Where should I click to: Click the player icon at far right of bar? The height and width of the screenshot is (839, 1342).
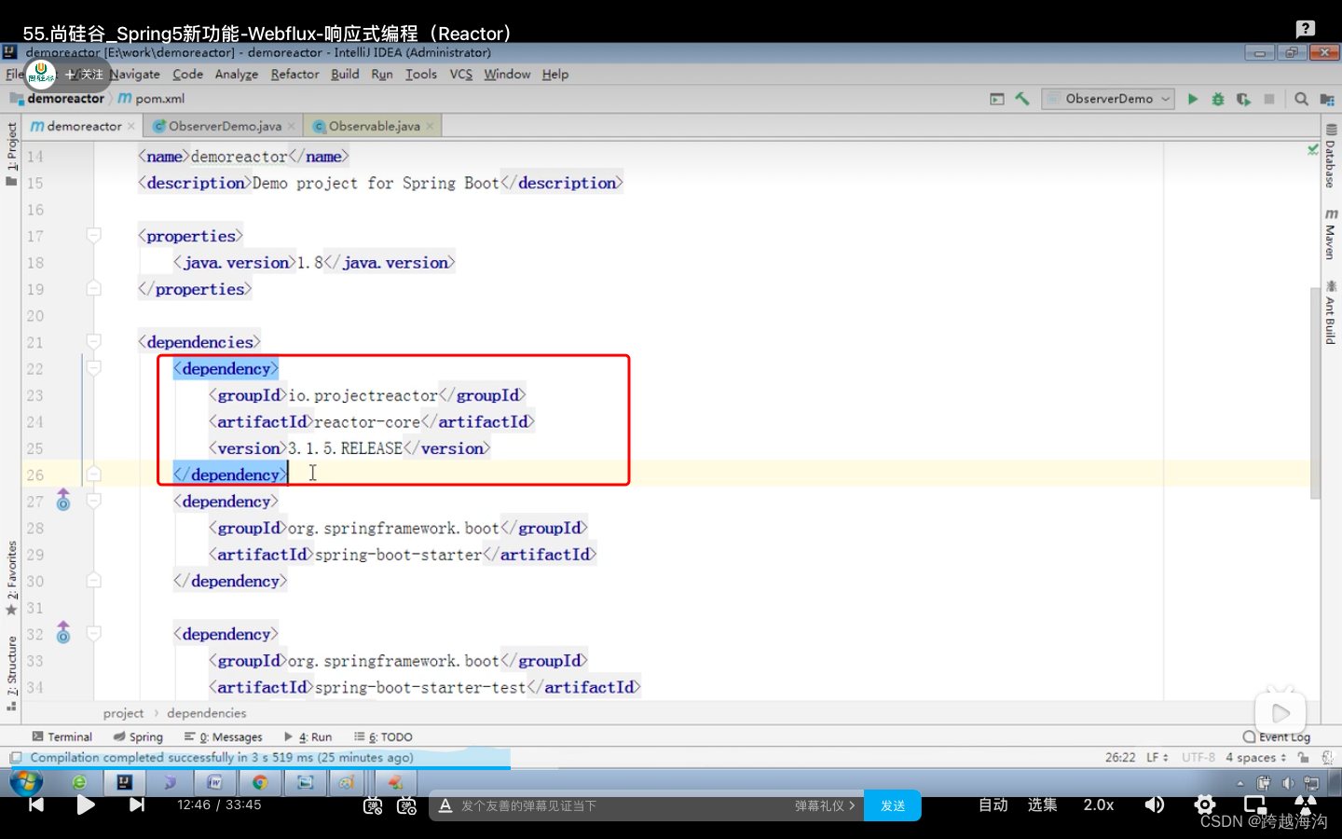tap(1306, 804)
